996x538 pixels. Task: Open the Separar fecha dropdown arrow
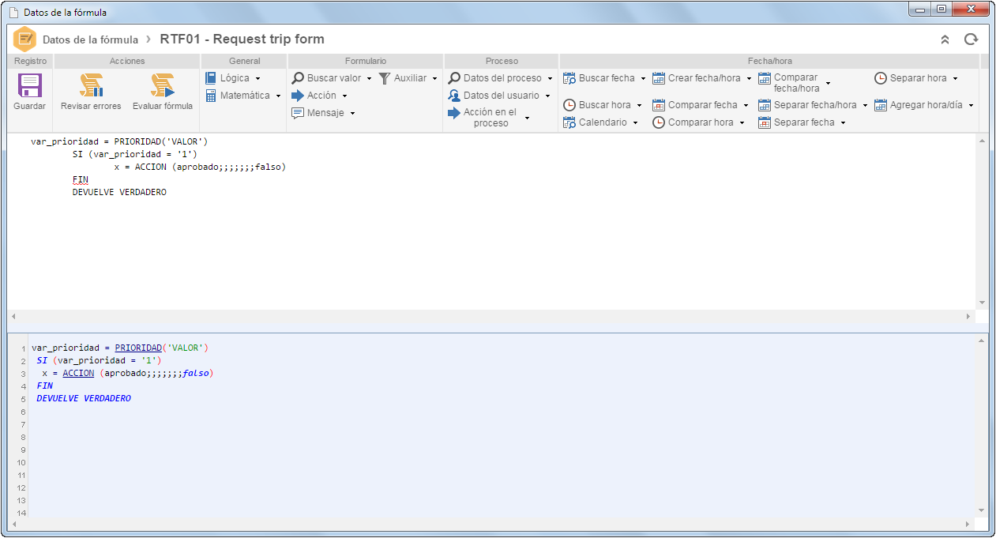click(x=843, y=123)
